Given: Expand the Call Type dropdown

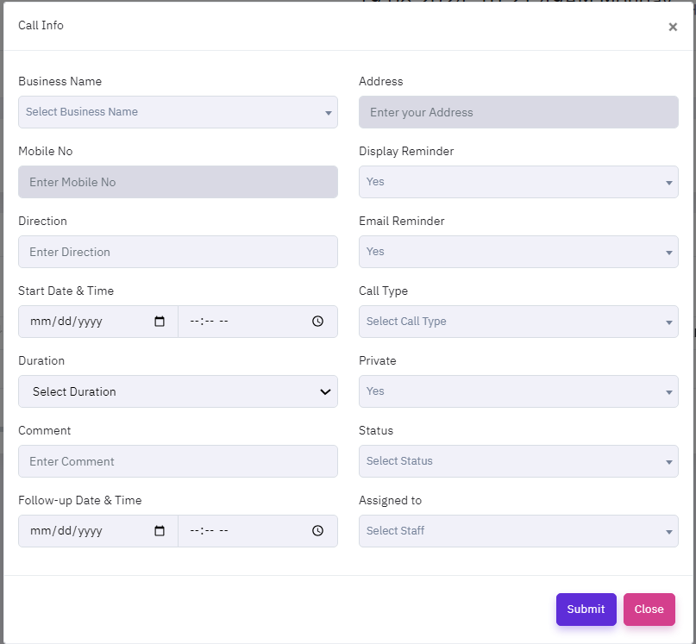Looking at the screenshot, I should pyautogui.click(x=518, y=322).
